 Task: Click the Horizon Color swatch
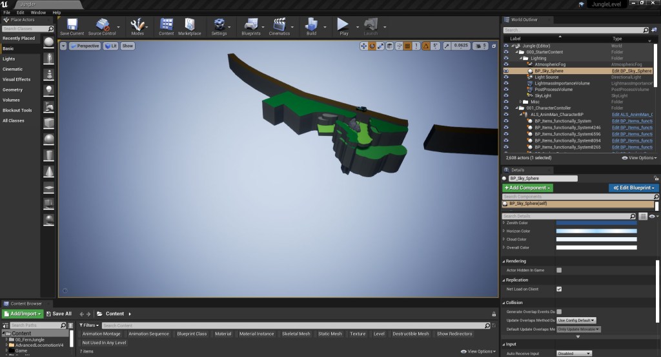click(x=596, y=231)
